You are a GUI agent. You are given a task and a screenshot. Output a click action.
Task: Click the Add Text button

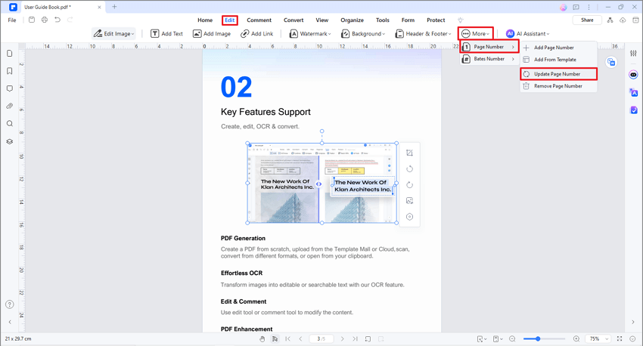pos(166,33)
